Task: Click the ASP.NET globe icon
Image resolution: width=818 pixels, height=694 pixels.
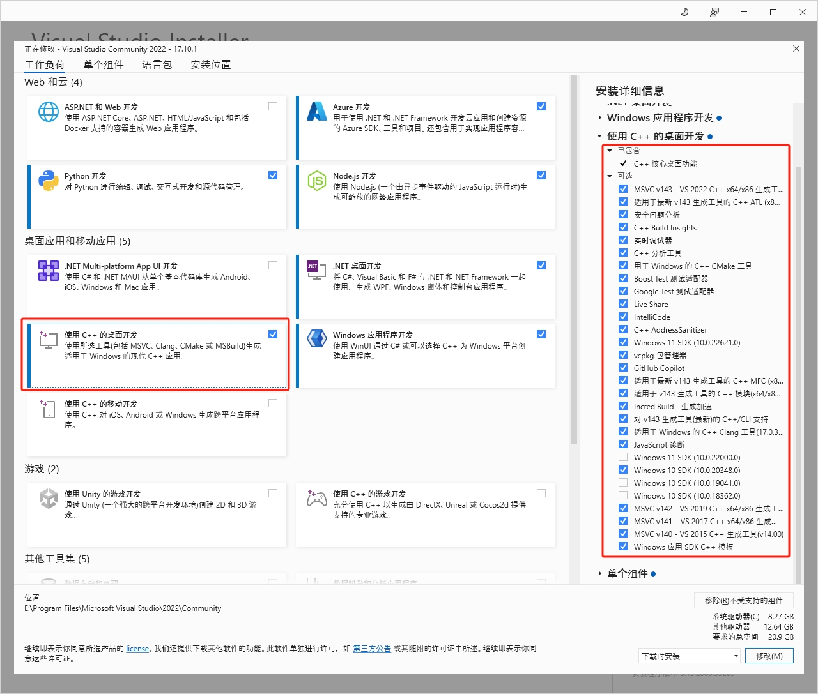Action: coord(49,112)
